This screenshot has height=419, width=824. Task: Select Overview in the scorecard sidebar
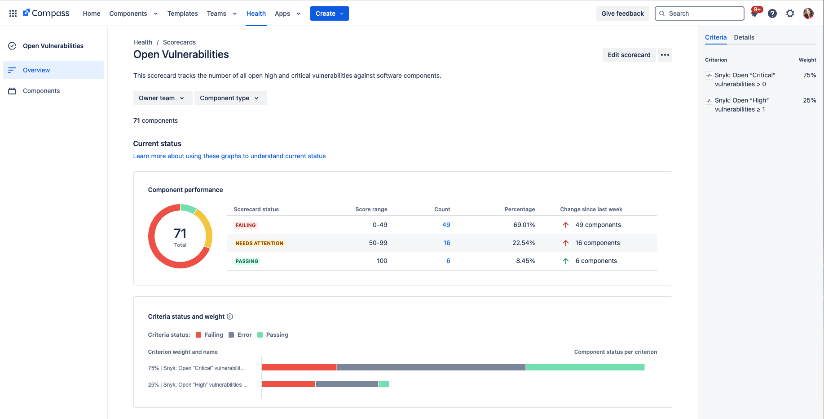click(36, 70)
